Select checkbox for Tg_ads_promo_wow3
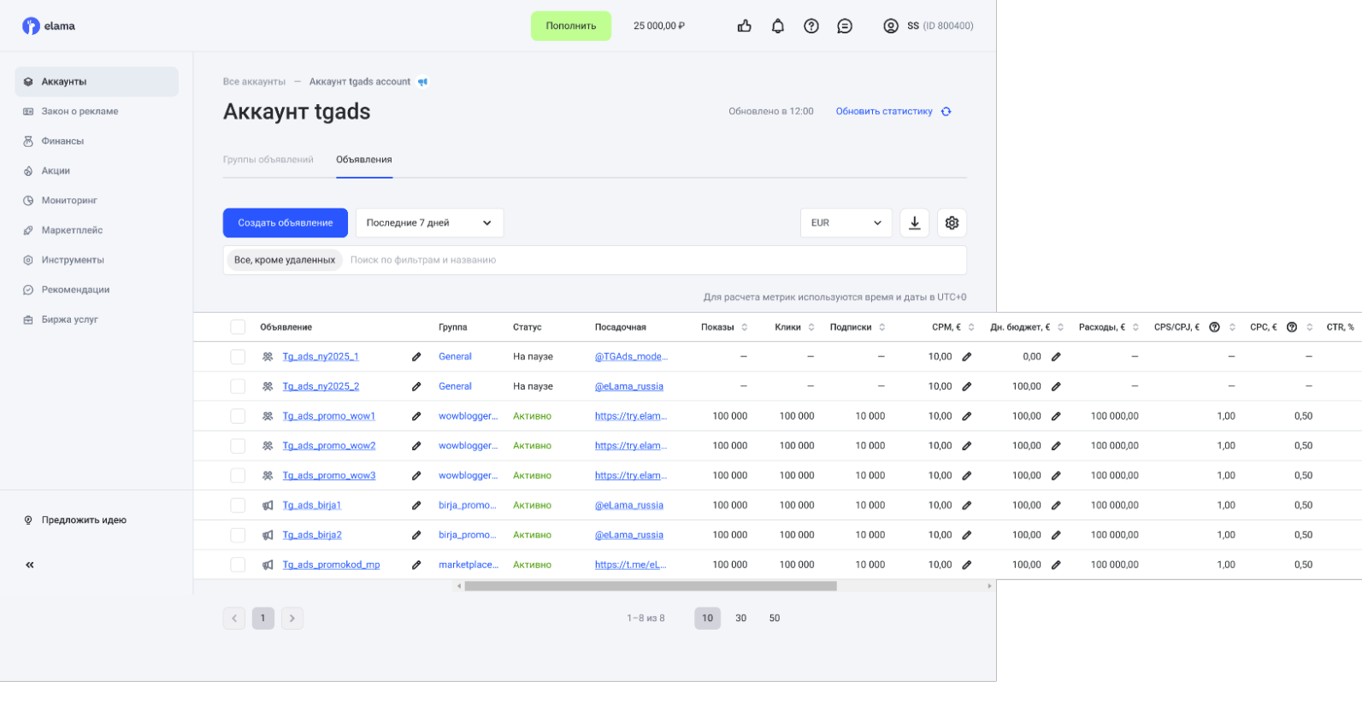The width and height of the screenshot is (1362, 704). [x=238, y=475]
